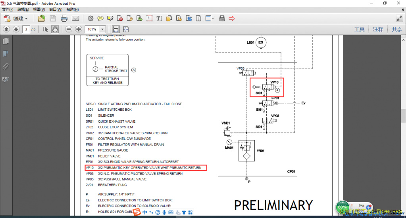Open the Page Thumbnails side panel

coord(6,41)
